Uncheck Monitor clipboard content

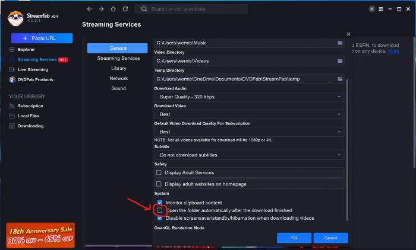[x=159, y=203]
